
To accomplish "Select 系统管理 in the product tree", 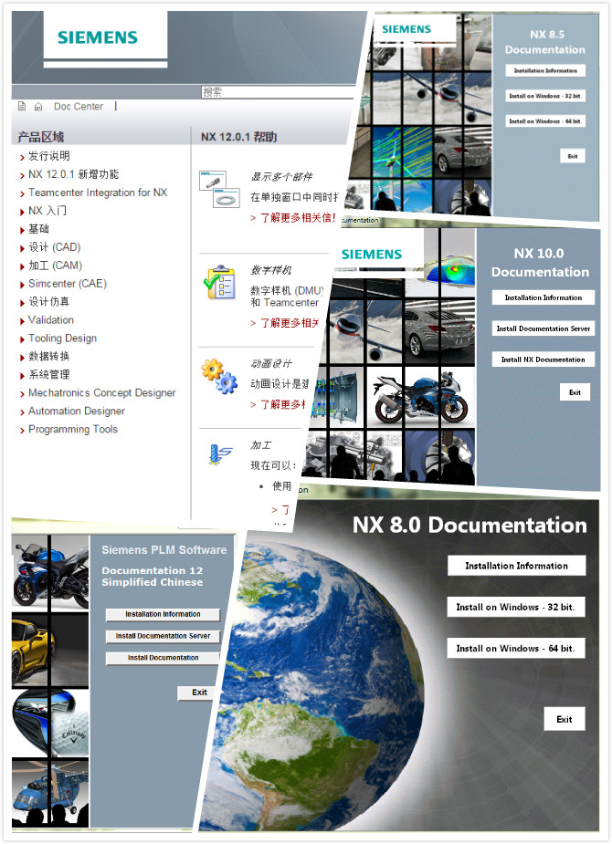I will click(49, 374).
